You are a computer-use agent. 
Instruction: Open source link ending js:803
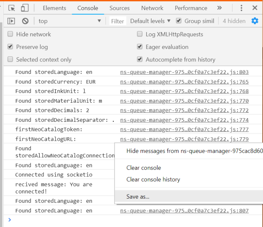point(184,72)
